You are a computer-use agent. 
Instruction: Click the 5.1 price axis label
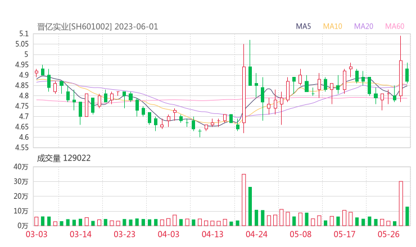(24, 34)
